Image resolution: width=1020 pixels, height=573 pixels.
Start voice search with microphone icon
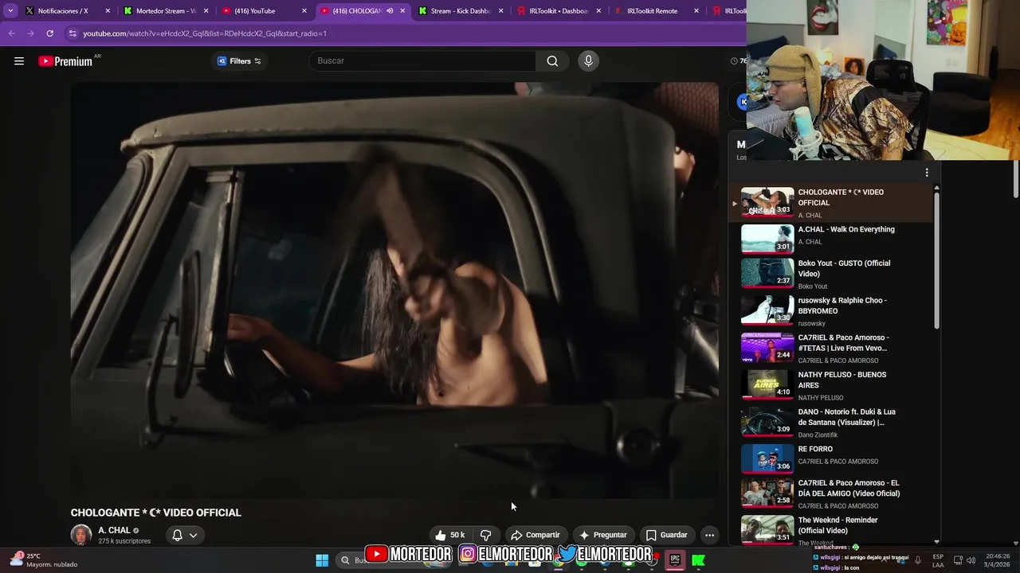[x=588, y=61]
